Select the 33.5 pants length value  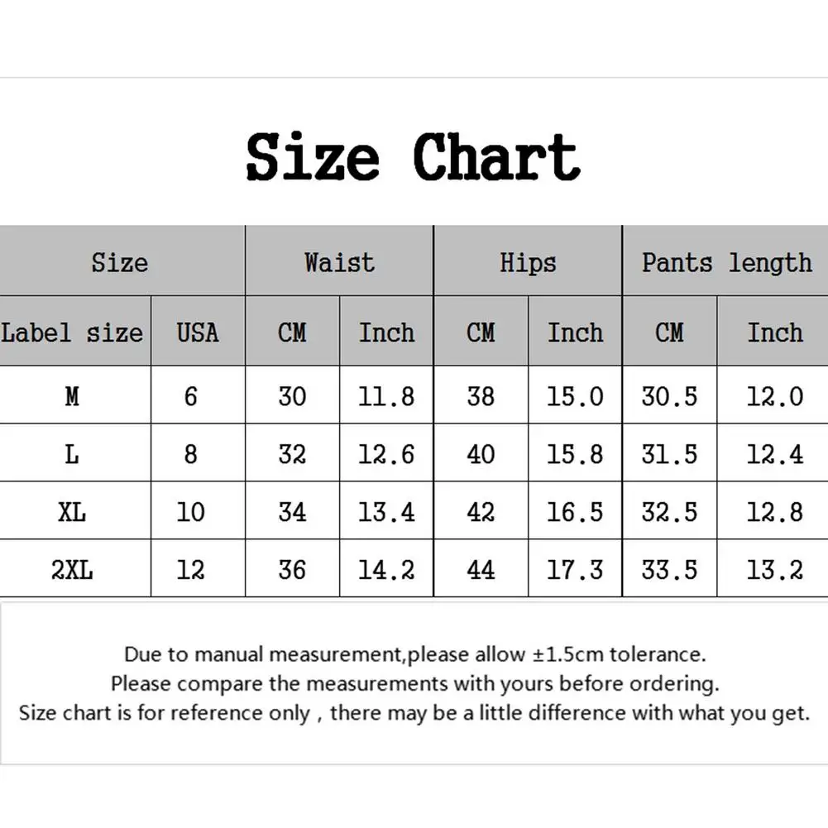(669, 570)
